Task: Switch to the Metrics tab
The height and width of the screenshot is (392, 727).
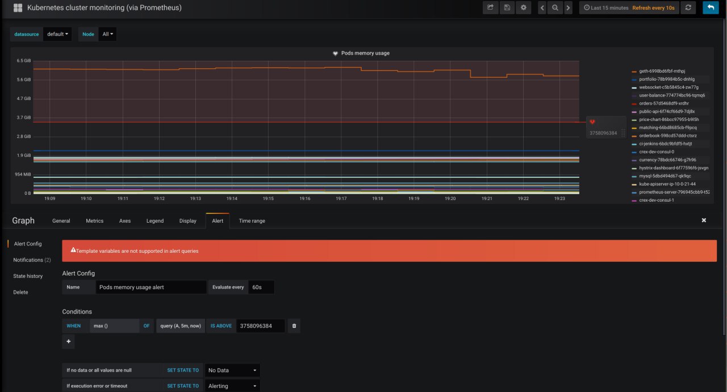Action: [x=95, y=221]
